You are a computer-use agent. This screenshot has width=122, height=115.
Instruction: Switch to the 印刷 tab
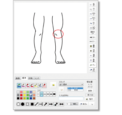pos(31,78)
